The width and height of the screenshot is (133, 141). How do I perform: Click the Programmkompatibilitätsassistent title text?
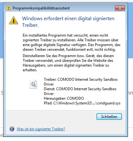click(x=41, y=8)
